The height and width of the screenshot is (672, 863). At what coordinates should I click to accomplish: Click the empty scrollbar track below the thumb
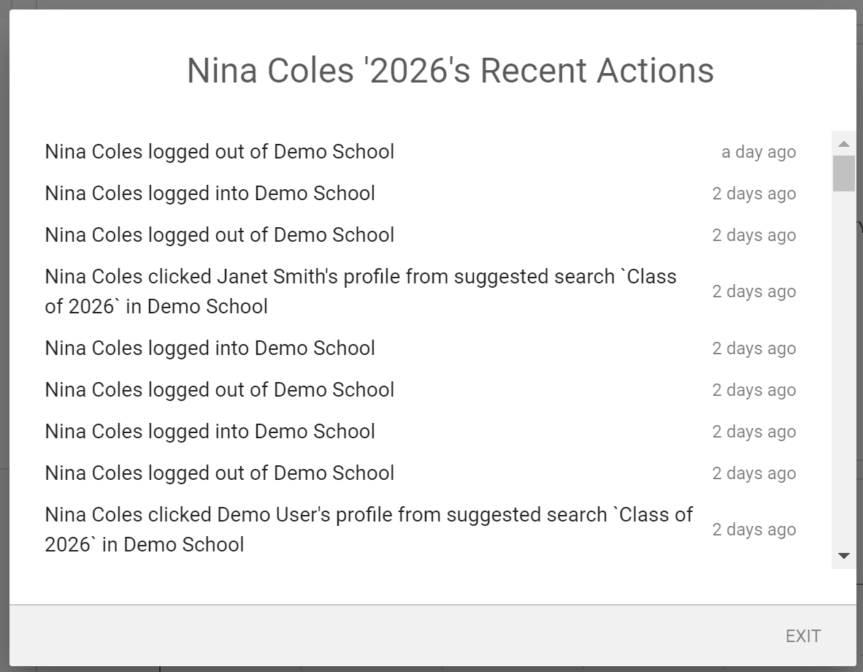(844, 365)
